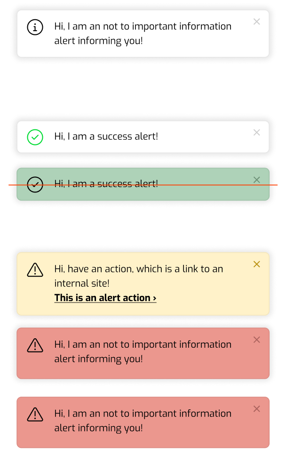Click the checkmark circle icon in the green success alert

(x=35, y=184)
